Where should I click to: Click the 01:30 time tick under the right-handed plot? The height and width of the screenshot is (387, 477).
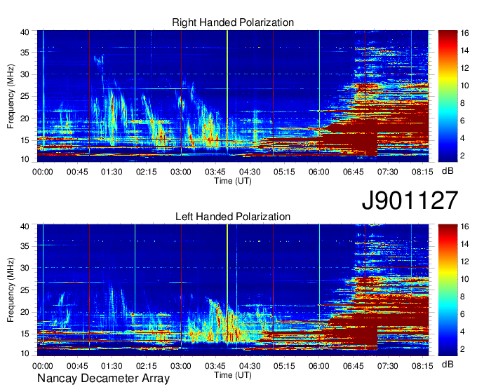point(112,172)
